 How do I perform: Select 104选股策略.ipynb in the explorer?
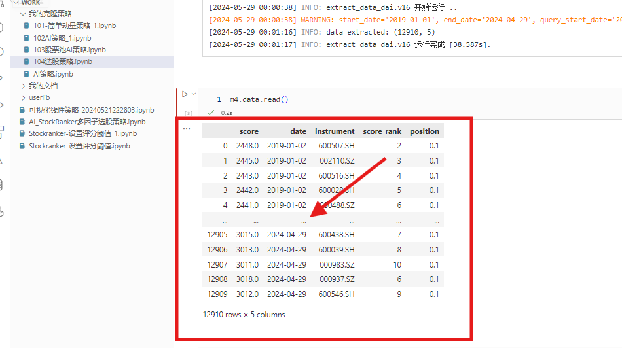pos(62,61)
